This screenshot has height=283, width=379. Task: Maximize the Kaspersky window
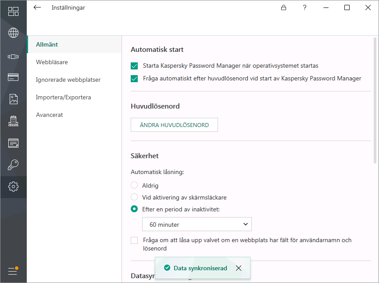[347, 7]
